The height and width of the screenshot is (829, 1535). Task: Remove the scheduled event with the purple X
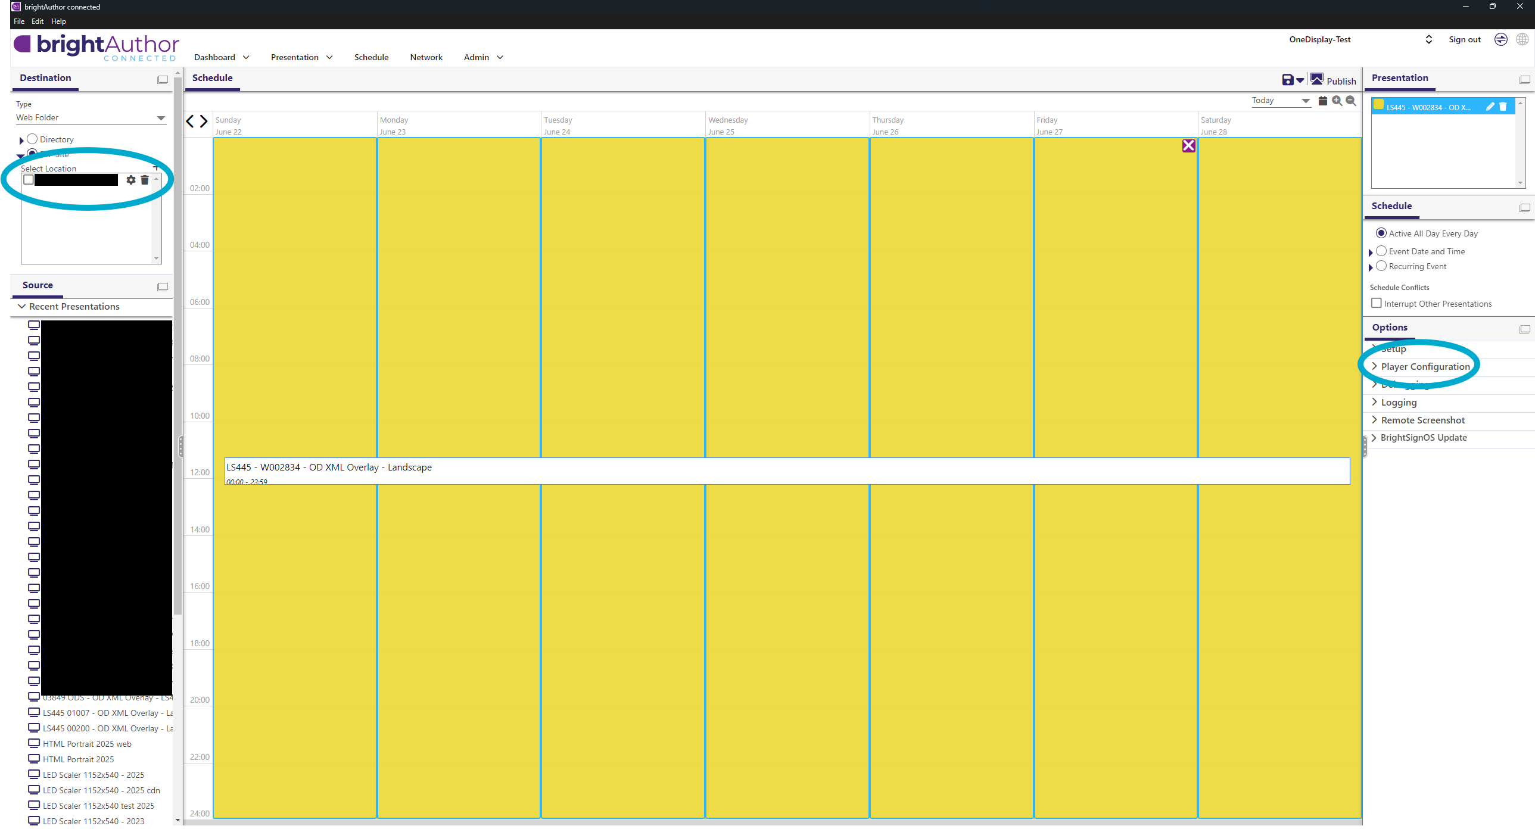point(1188,145)
